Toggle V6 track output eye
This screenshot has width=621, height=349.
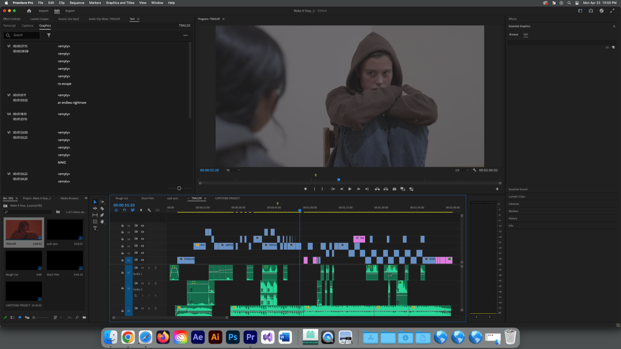click(142, 226)
